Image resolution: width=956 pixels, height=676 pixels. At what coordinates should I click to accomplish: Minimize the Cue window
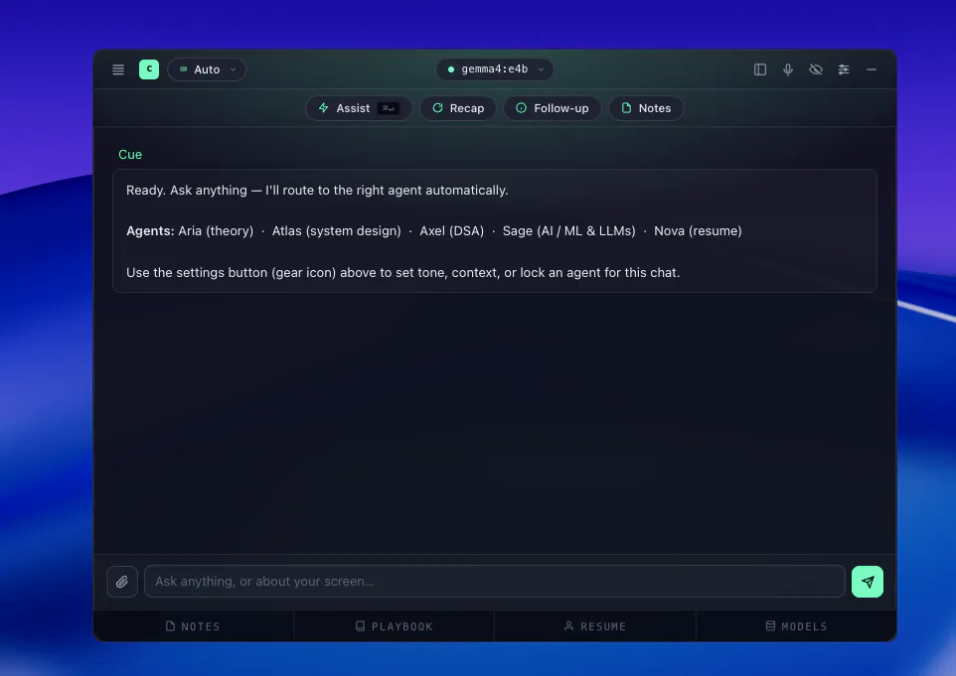(872, 69)
